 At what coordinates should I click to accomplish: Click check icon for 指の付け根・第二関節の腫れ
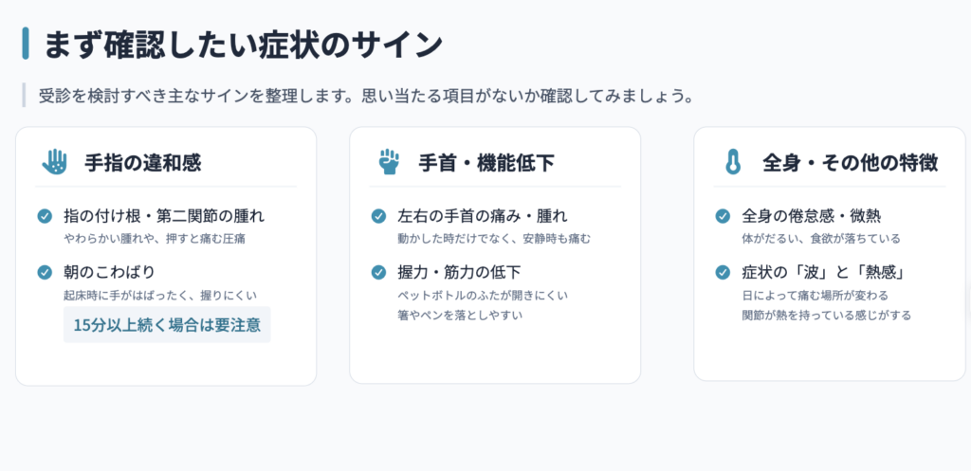coord(45,216)
